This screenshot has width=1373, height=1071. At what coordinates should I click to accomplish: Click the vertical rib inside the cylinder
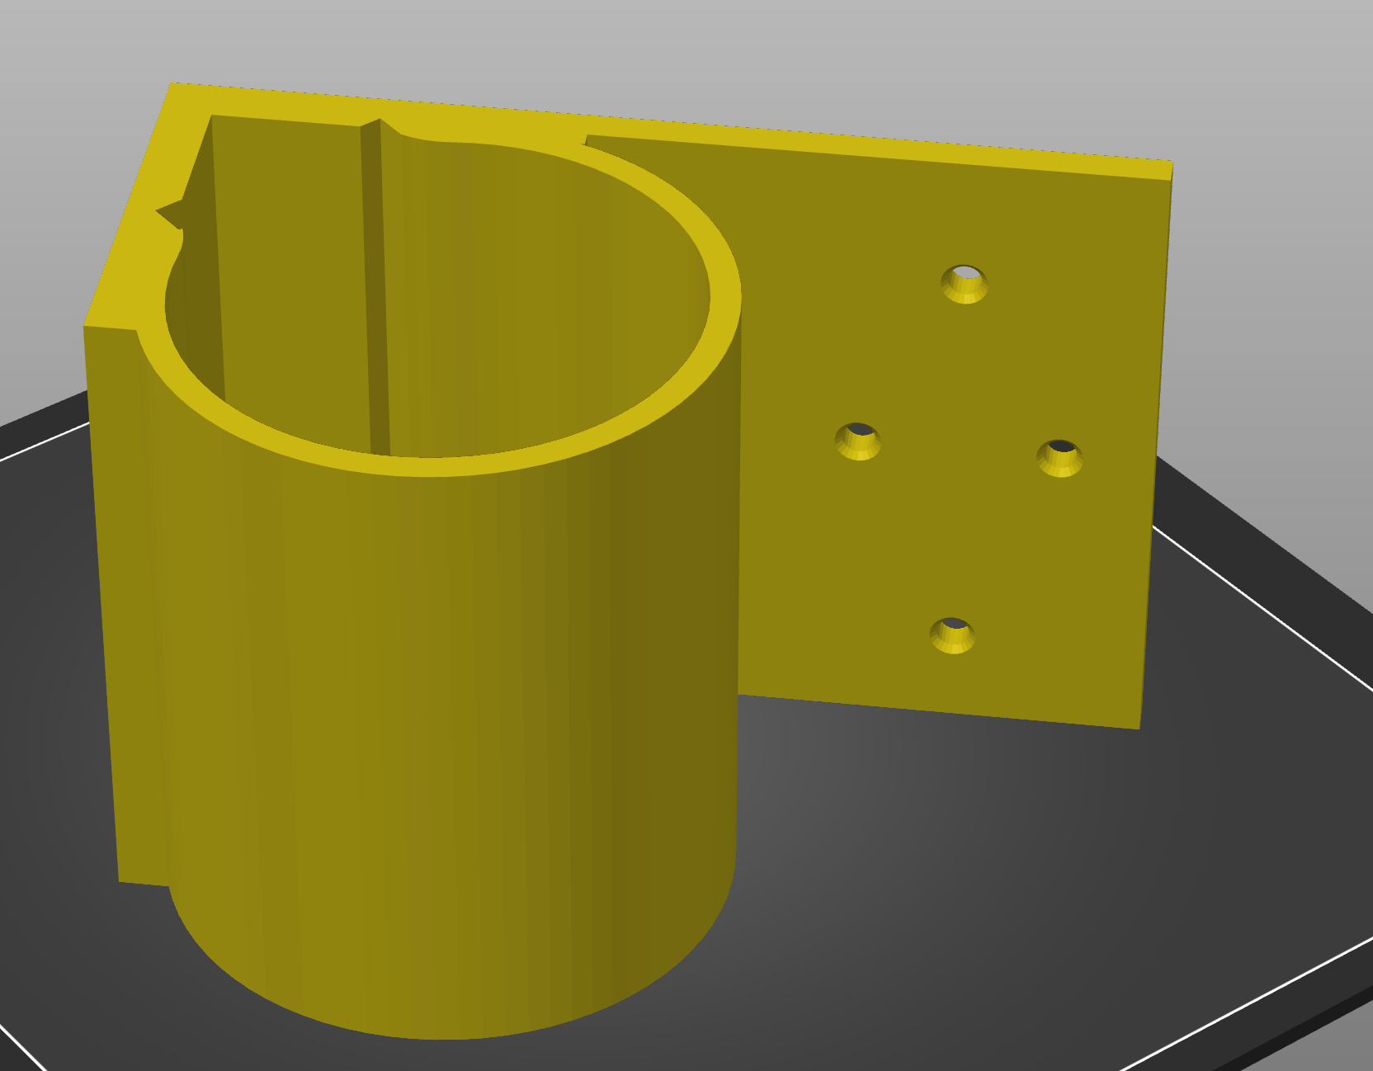click(375, 289)
